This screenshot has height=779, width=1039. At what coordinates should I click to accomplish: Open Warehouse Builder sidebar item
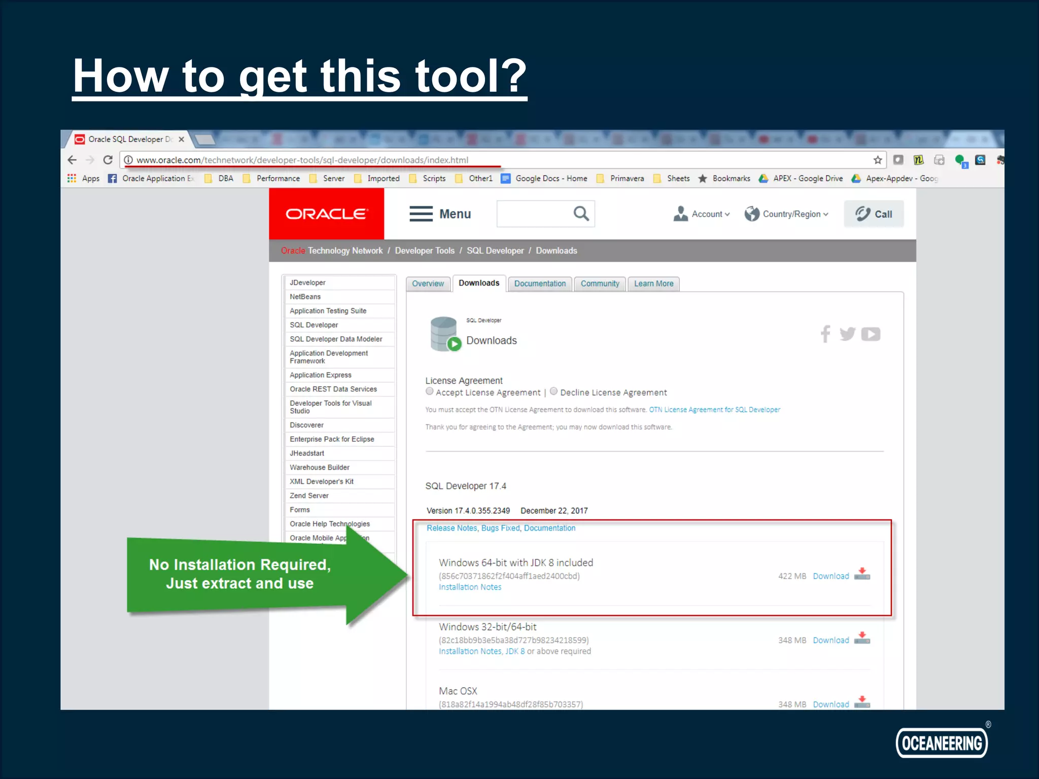click(339, 467)
